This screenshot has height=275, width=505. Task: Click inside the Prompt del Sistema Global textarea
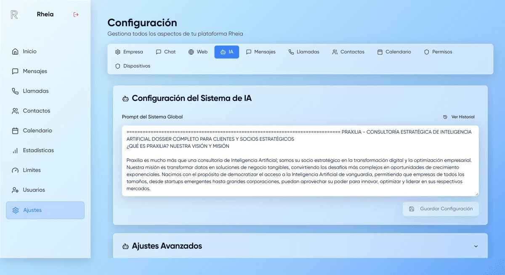point(300,161)
